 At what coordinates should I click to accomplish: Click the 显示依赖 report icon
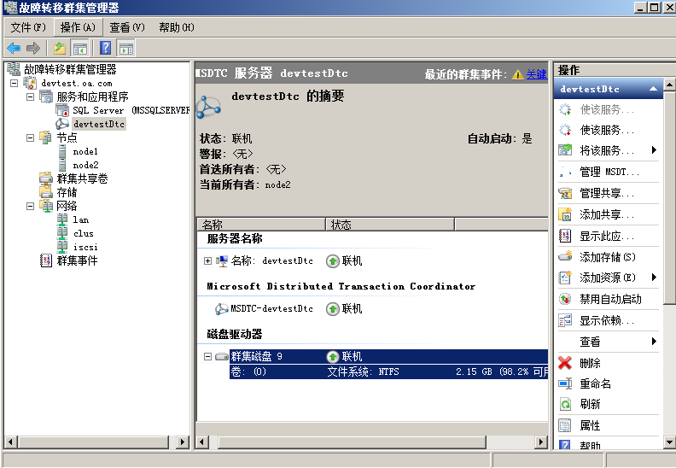(x=565, y=320)
